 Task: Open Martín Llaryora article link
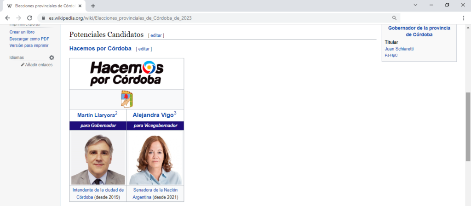click(x=96, y=115)
